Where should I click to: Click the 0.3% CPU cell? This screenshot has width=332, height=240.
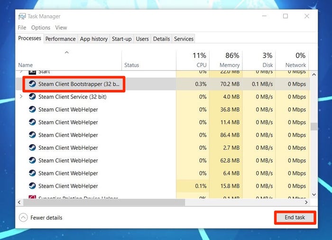click(193, 84)
